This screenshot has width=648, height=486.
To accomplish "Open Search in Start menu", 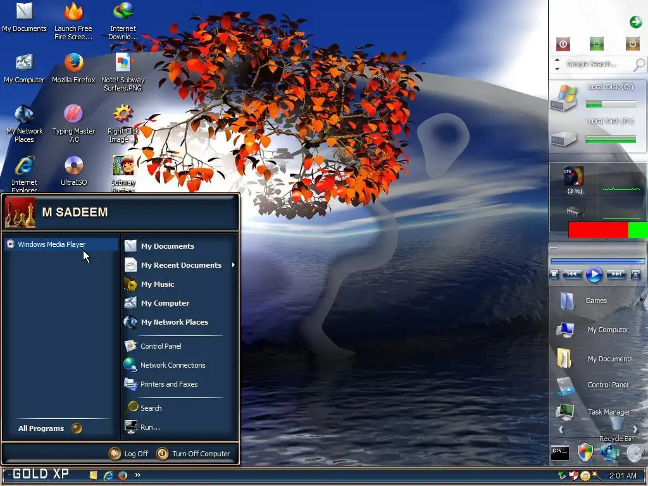I will pyautogui.click(x=180, y=408).
